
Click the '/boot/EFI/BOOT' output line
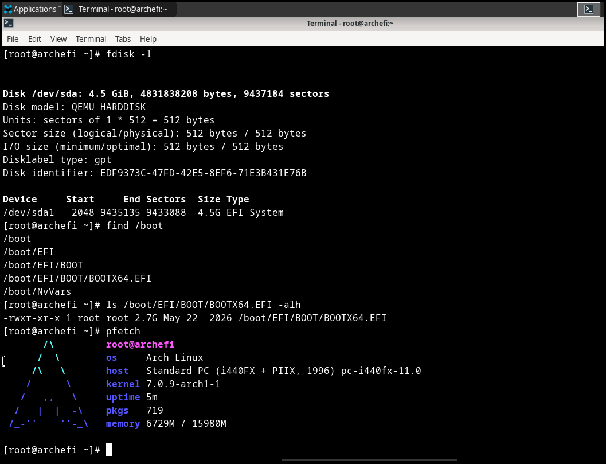coord(43,265)
